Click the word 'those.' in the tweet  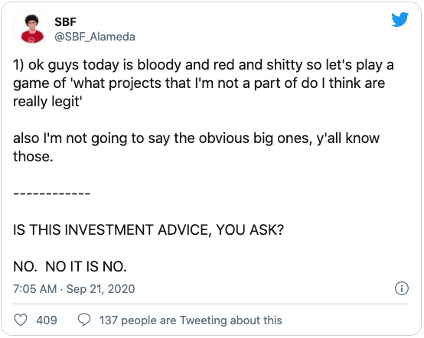coord(33,157)
